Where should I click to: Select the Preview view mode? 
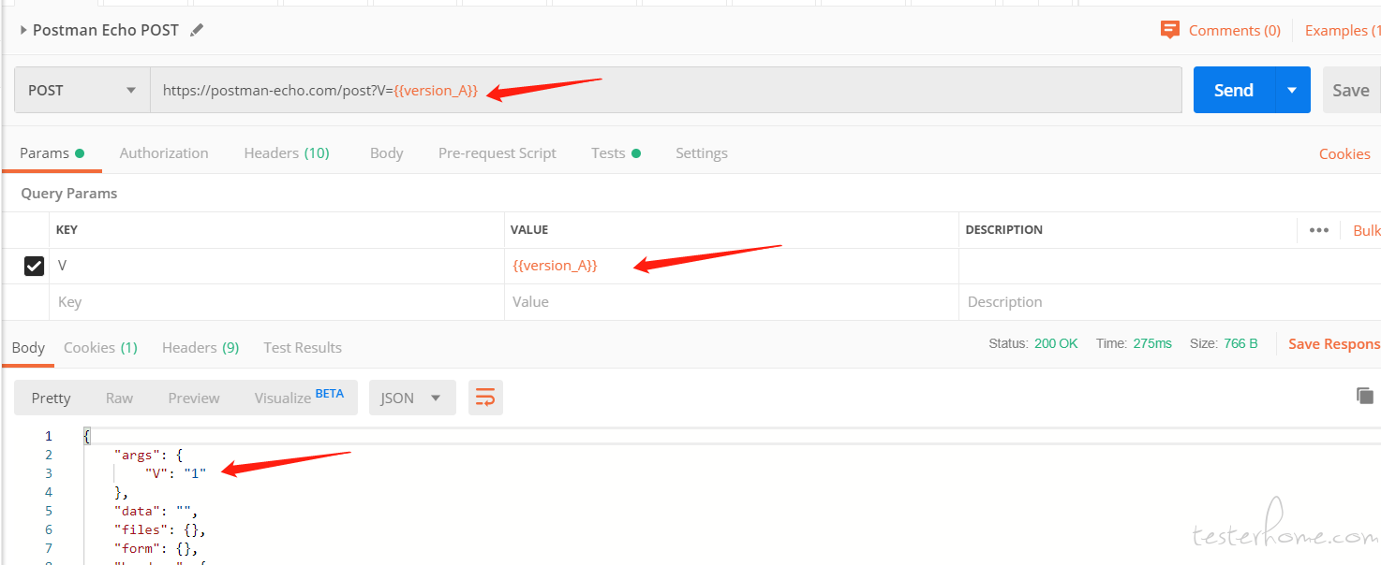click(194, 398)
